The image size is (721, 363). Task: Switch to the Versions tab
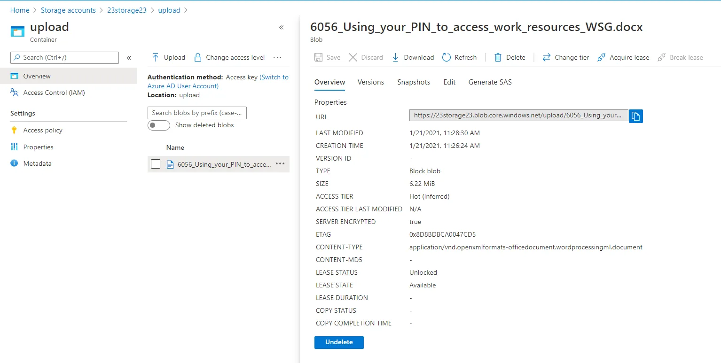point(371,82)
